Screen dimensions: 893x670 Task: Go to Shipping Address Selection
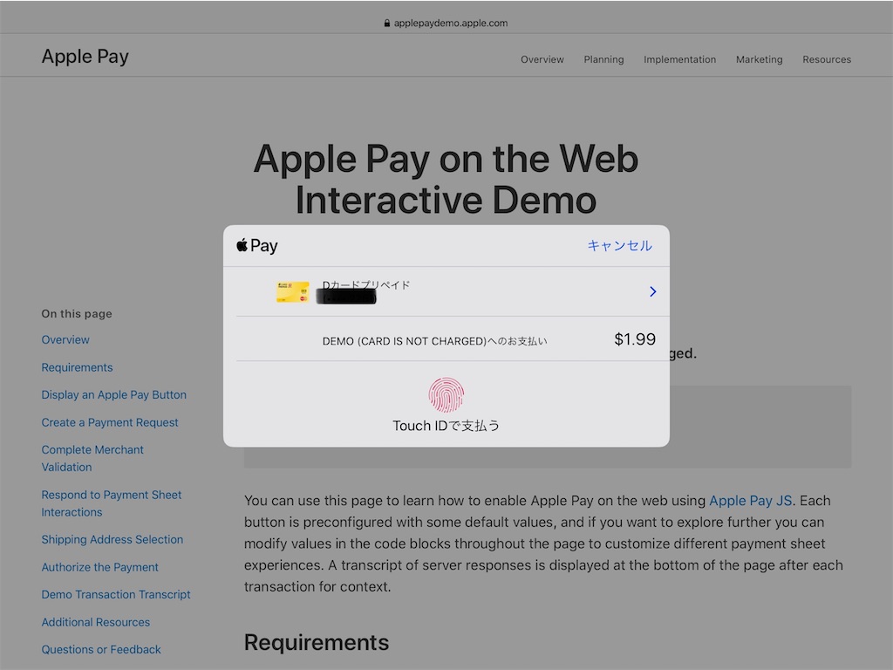112,539
